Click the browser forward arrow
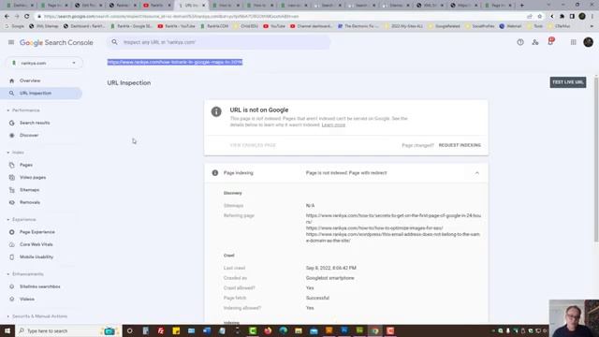This screenshot has height=337, width=599. [x=17, y=17]
